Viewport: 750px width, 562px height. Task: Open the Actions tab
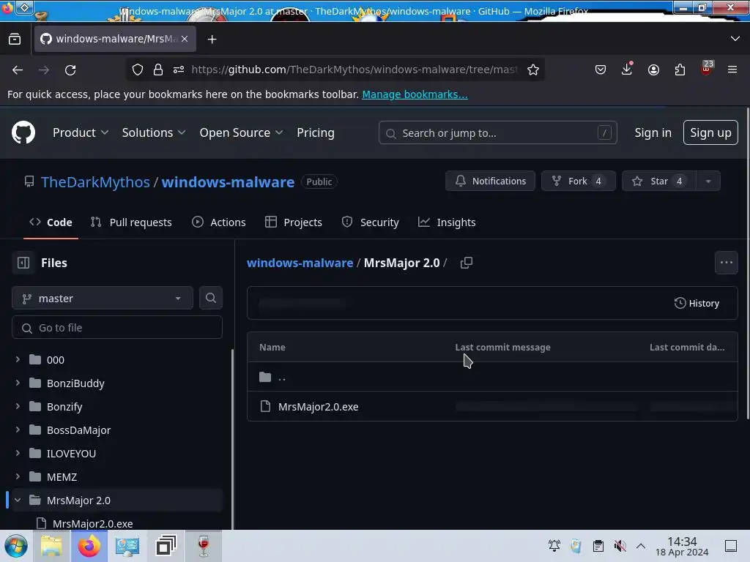click(218, 222)
